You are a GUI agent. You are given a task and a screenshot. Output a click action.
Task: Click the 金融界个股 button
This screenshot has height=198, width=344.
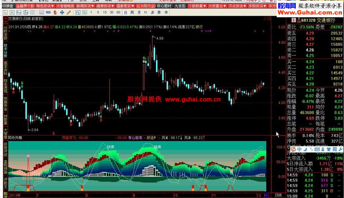(x=25, y=6)
